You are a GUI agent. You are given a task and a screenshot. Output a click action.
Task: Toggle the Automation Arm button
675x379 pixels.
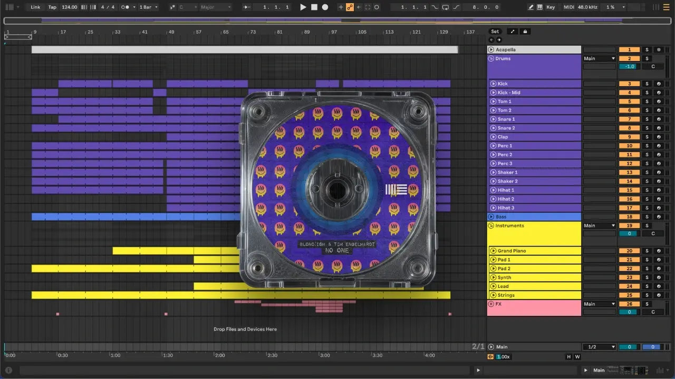[349, 7]
